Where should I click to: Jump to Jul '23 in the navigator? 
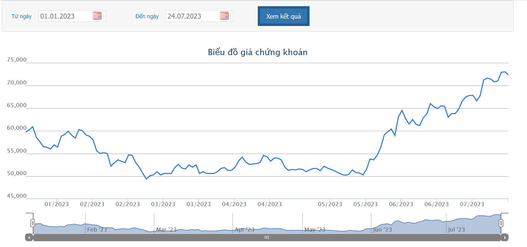(x=456, y=229)
